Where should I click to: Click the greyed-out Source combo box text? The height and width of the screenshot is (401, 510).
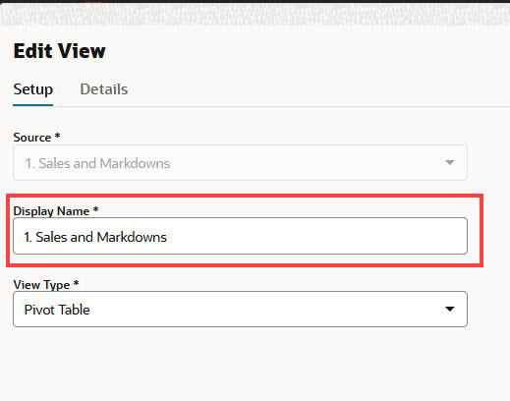pyautogui.click(x=97, y=163)
